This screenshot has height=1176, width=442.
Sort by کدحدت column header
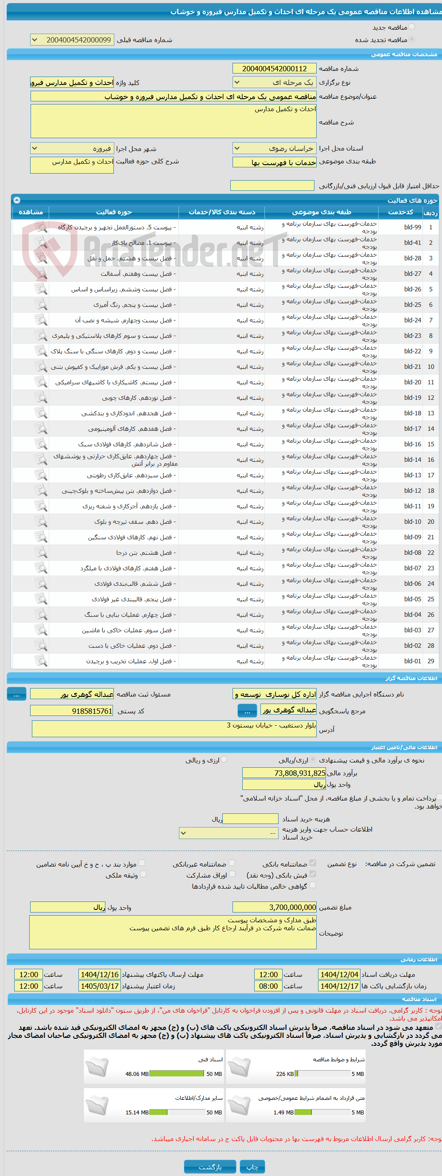[400, 212]
